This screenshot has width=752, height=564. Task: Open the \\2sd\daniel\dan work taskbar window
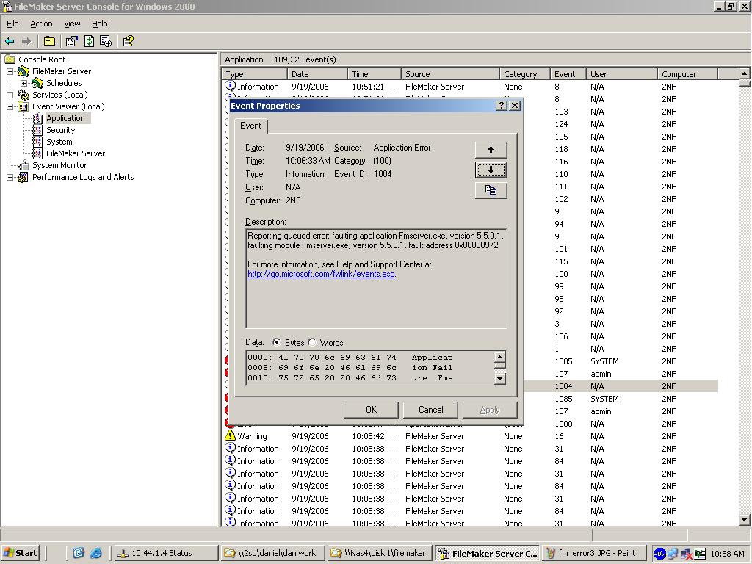(x=272, y=553)
